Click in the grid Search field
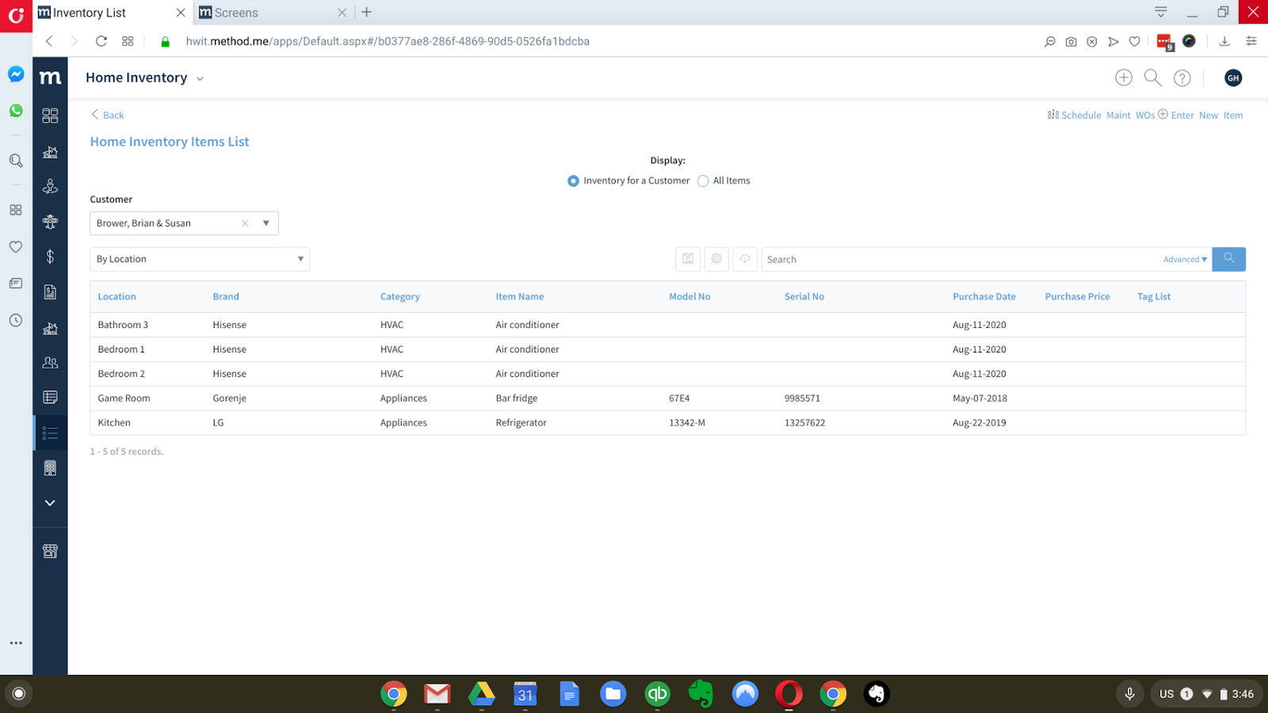Image resolution: width=1268 pixels, height=713 pixels. point(959,259)
